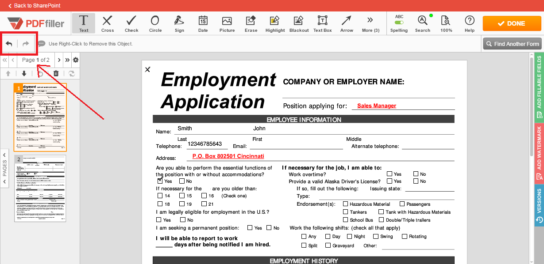The height and width of the screenshot is (264, 544).
Task: Check the age 16 box
Action: coord(204,196)
